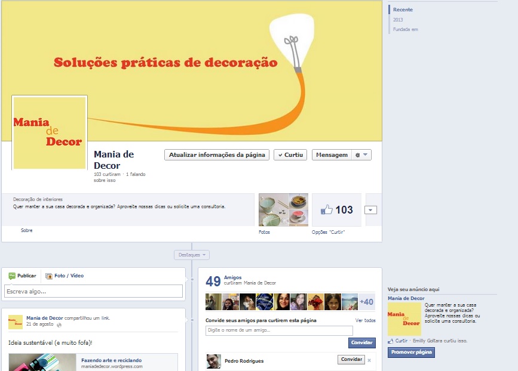Click the ad Mania de Decor logo thumbnail
This screenshot has width=518, height=371.
(404, 319)
